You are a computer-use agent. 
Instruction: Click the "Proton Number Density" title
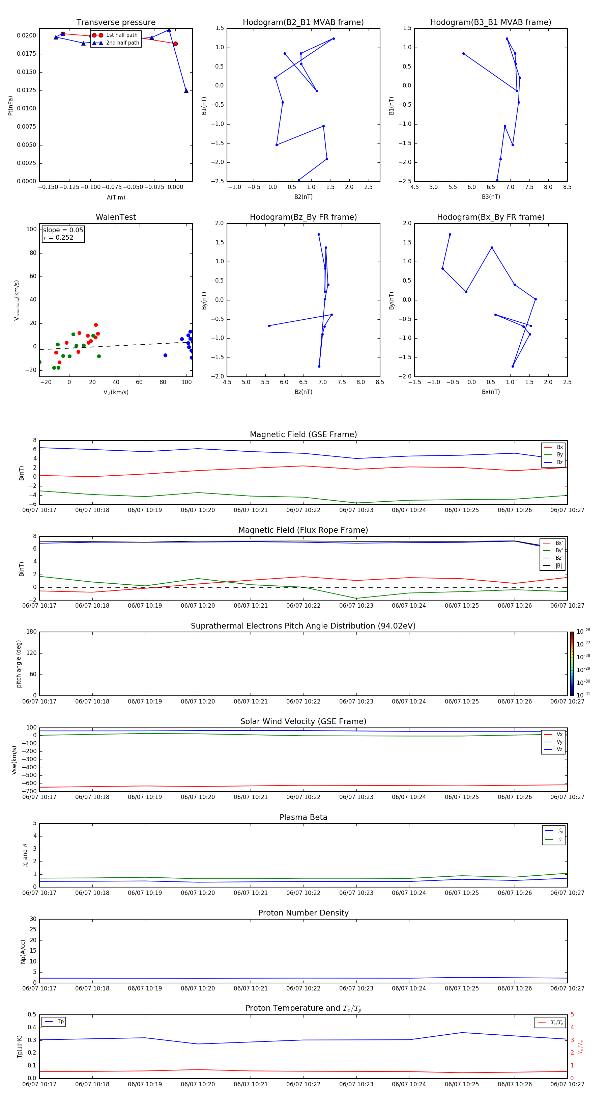[x=303, y=913]
